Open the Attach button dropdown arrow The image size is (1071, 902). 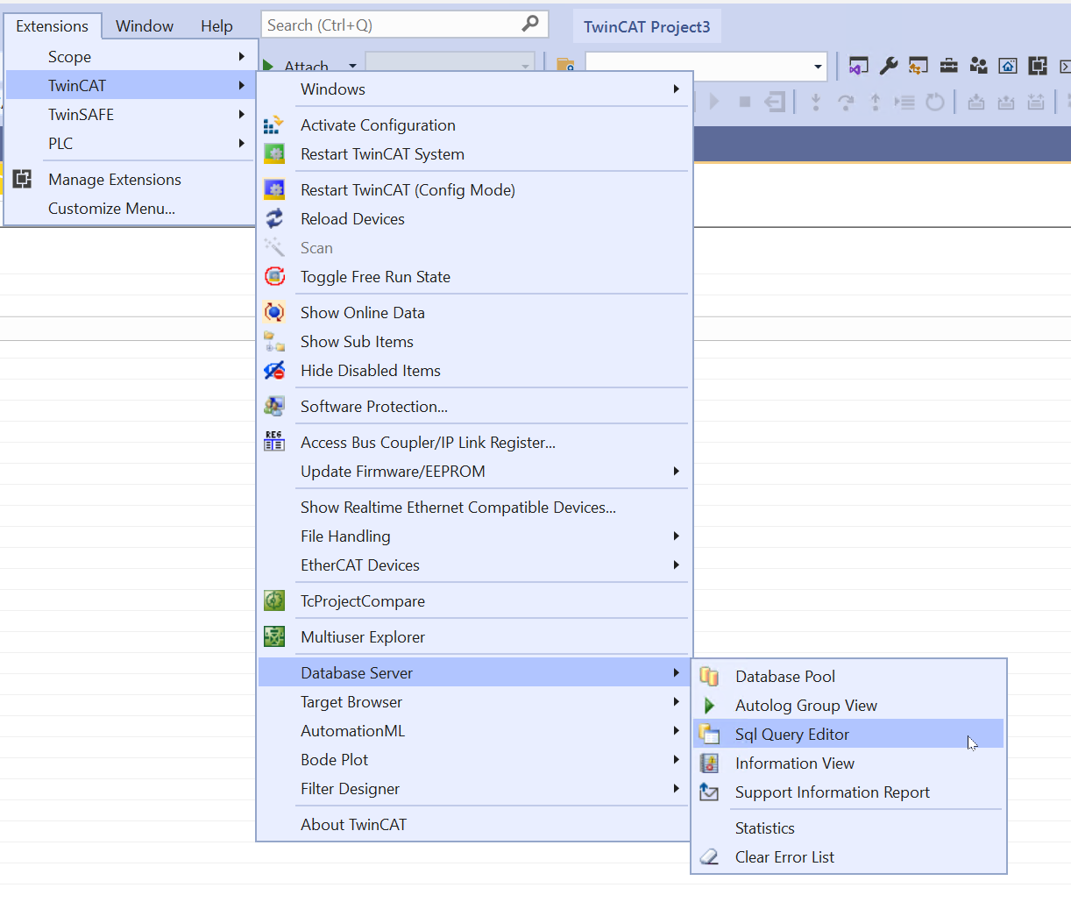(x=352, y=66)
